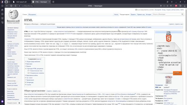The image size is (187, 105).
Task: Open the open-tabs counter icon in the sidebar
Action: pyautogui.click(x=2, y=18)
